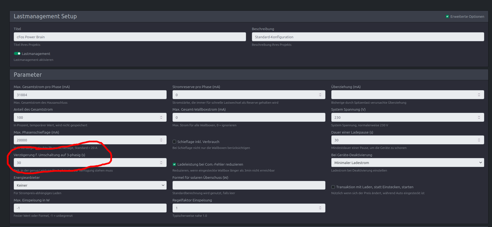The height and width of the screenshot is (227, 492).
Task: Click the Lastmanagement Setup heading
Action: [x=45, y=16]
